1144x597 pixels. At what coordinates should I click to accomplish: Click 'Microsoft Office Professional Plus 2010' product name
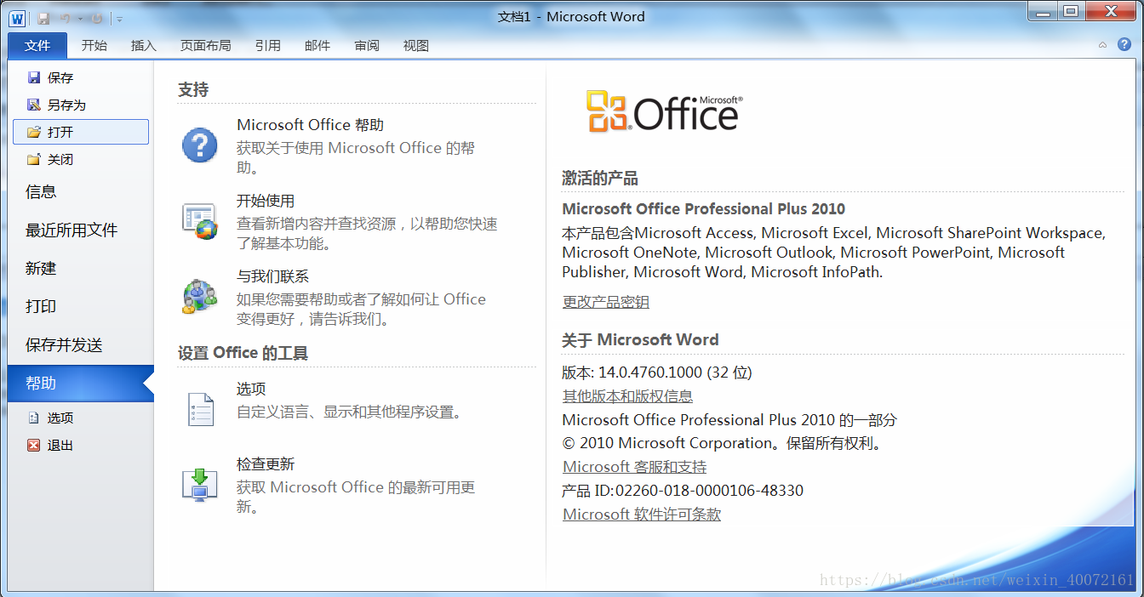704,208
